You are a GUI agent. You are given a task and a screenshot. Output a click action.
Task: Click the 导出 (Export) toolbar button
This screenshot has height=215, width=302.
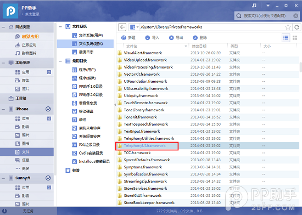(x=176, y=38)
